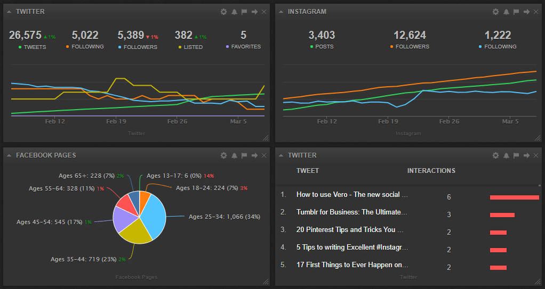Toggle Twitter FOLLOWERS legend series
This screenshot has width=545, height=289.
click(138, 47)
